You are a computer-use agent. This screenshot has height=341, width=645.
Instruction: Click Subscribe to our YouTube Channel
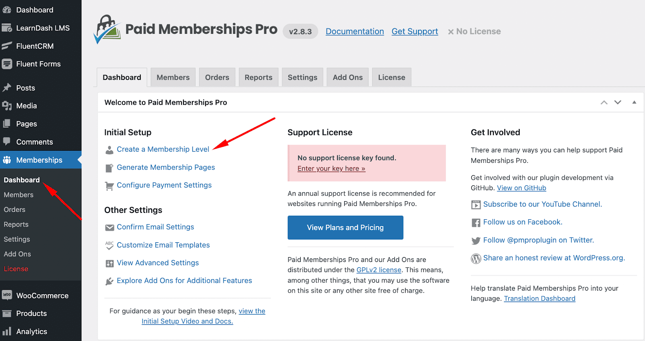coord(543,204)
